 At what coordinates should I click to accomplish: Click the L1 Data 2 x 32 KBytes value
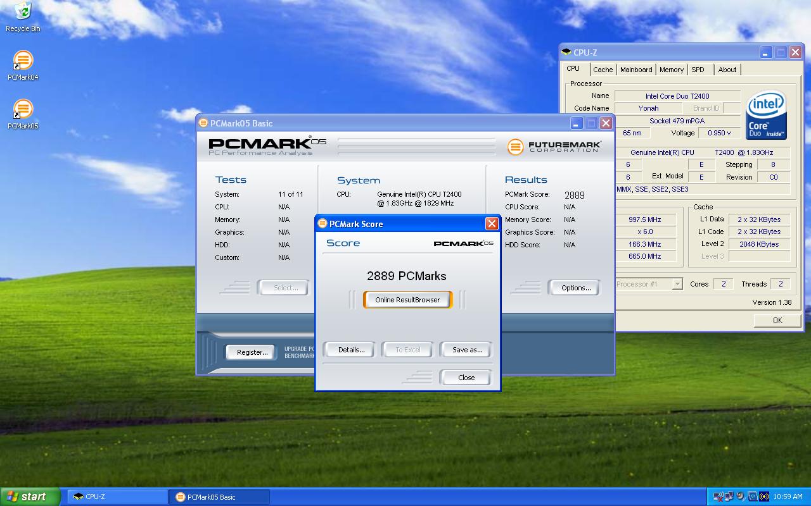pyautogui.click(x=759, y=219)
